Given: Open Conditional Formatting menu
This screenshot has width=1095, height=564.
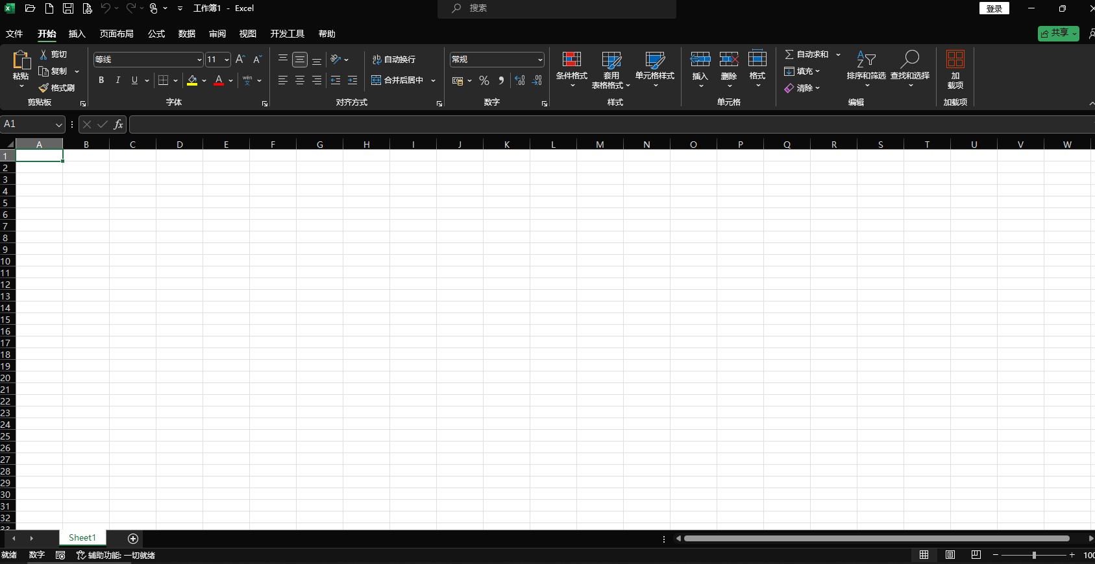Looking at the screenshot, I should pyautogui.click(x=572, y=69).
